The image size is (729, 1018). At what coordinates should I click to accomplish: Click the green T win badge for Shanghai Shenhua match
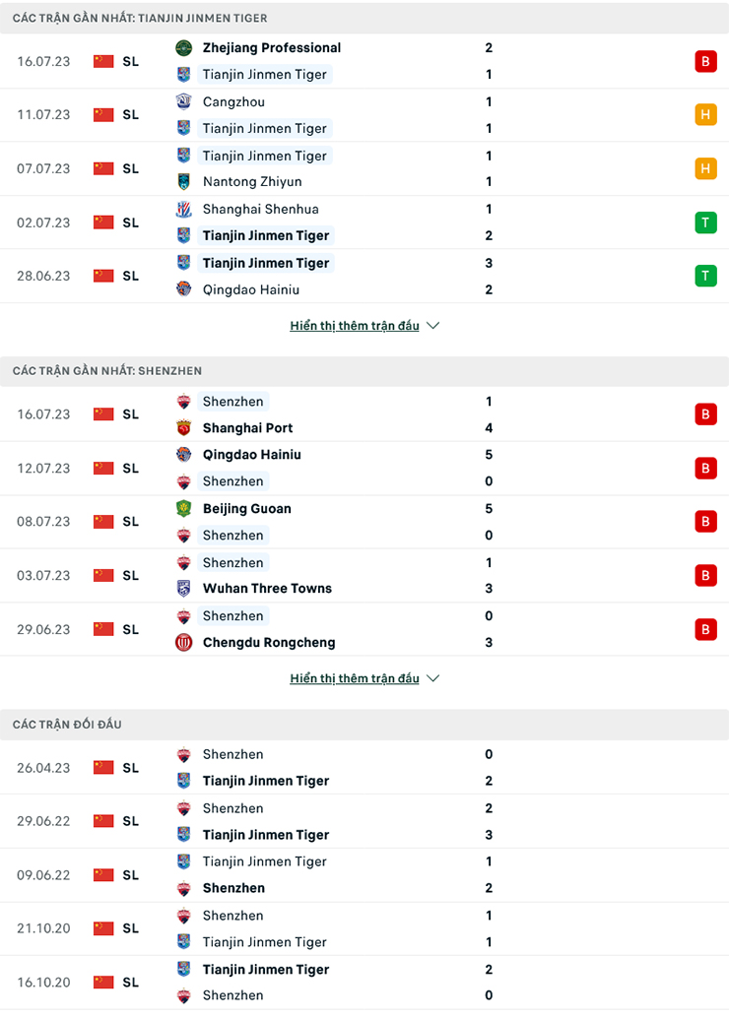705,223
